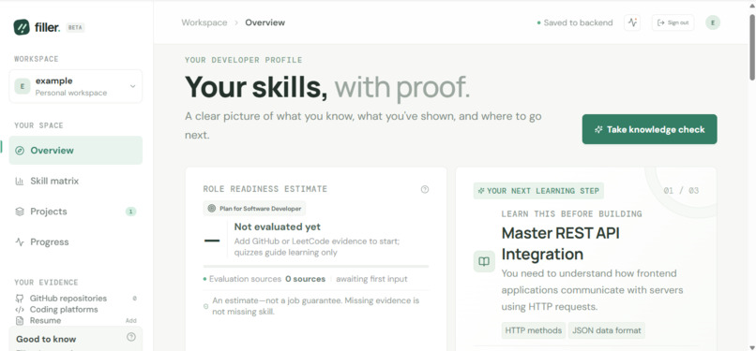Click the E workspace avatar in sidebar

coord(23,86)
